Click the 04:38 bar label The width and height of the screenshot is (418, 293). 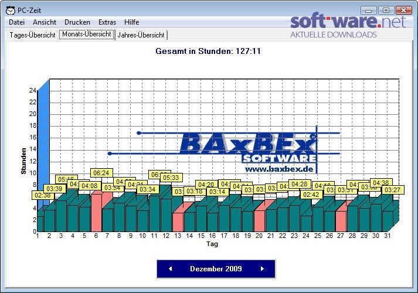(x=381, y=183)
